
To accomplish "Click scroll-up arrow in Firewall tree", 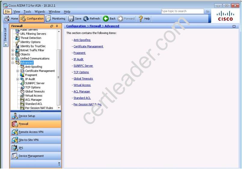I will pos(59,32).
